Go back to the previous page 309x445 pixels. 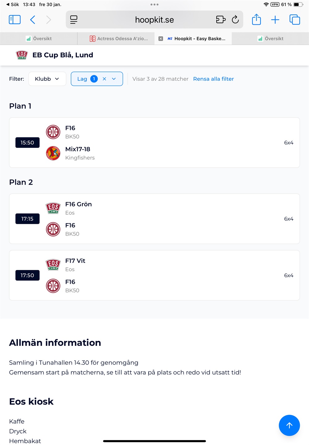33,20
